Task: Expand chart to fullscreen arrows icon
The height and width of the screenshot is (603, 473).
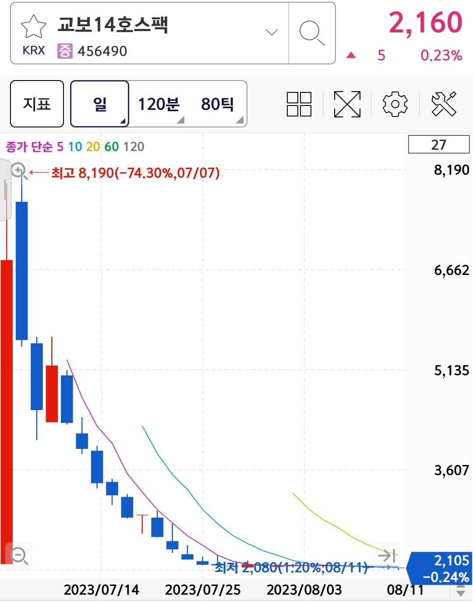Action: click(347, 104)
